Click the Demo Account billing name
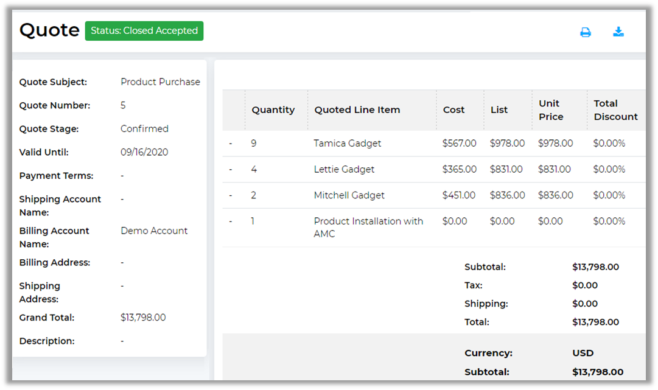Screen dimensions: 658x390 click(x=154, y=231)
